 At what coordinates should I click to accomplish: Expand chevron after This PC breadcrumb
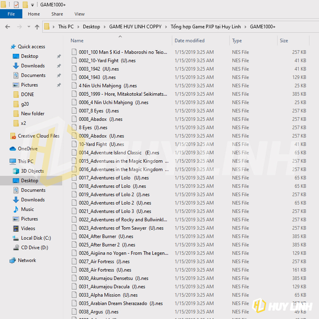pos(78,27)
